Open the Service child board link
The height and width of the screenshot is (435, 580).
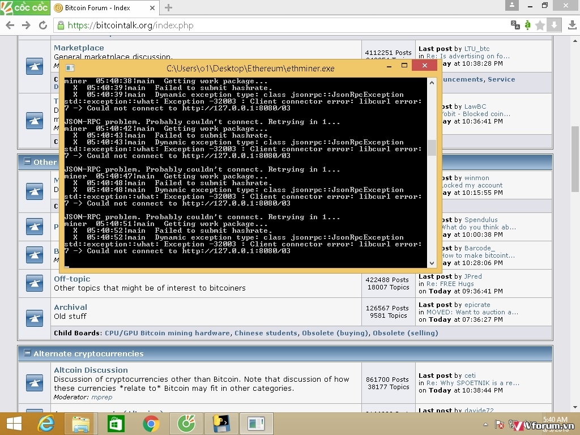(x=501, y=79)
